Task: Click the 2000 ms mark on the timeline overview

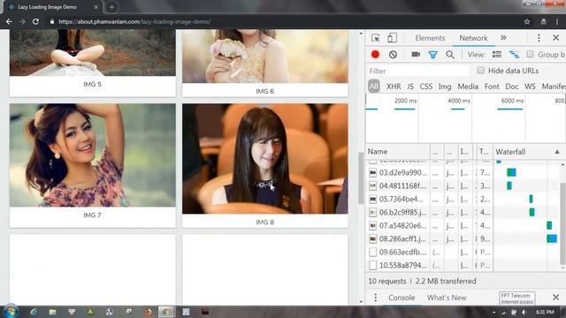Action: point(405,101)
